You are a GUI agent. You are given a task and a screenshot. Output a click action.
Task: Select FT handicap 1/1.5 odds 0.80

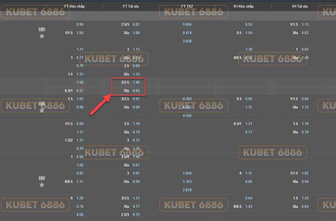[80, 124]
